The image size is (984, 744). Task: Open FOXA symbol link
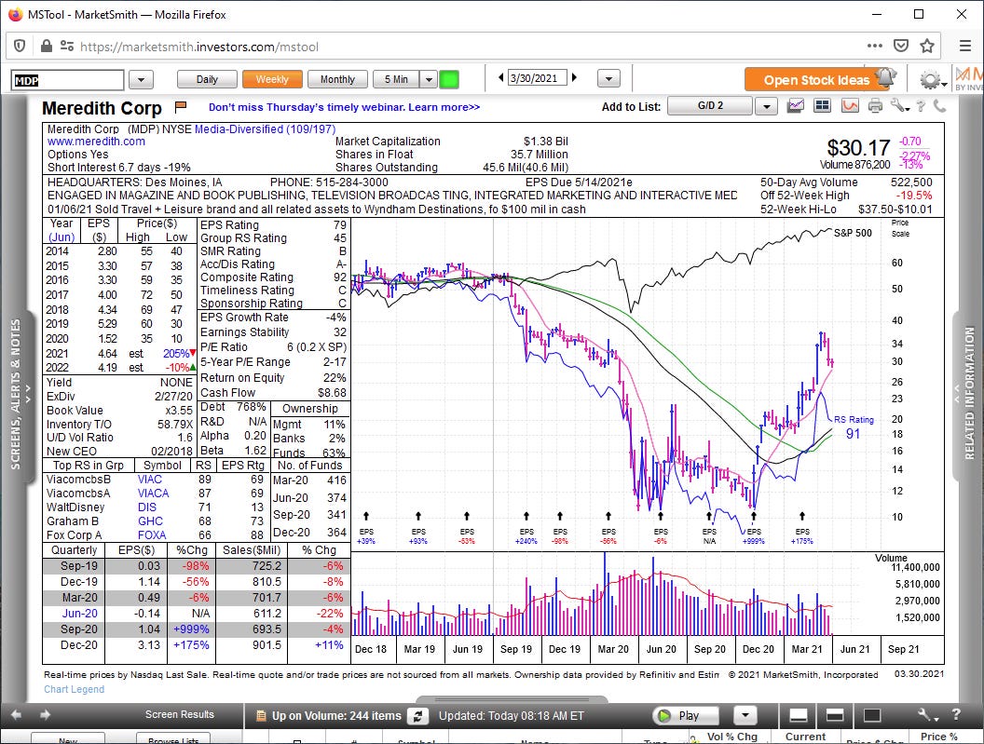pyautogui.click(x=152, y=535)
